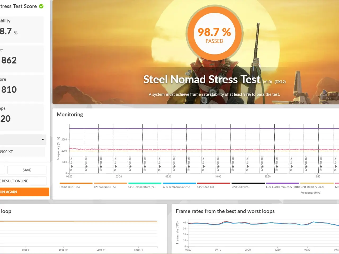Click the 810 score value

9,89
